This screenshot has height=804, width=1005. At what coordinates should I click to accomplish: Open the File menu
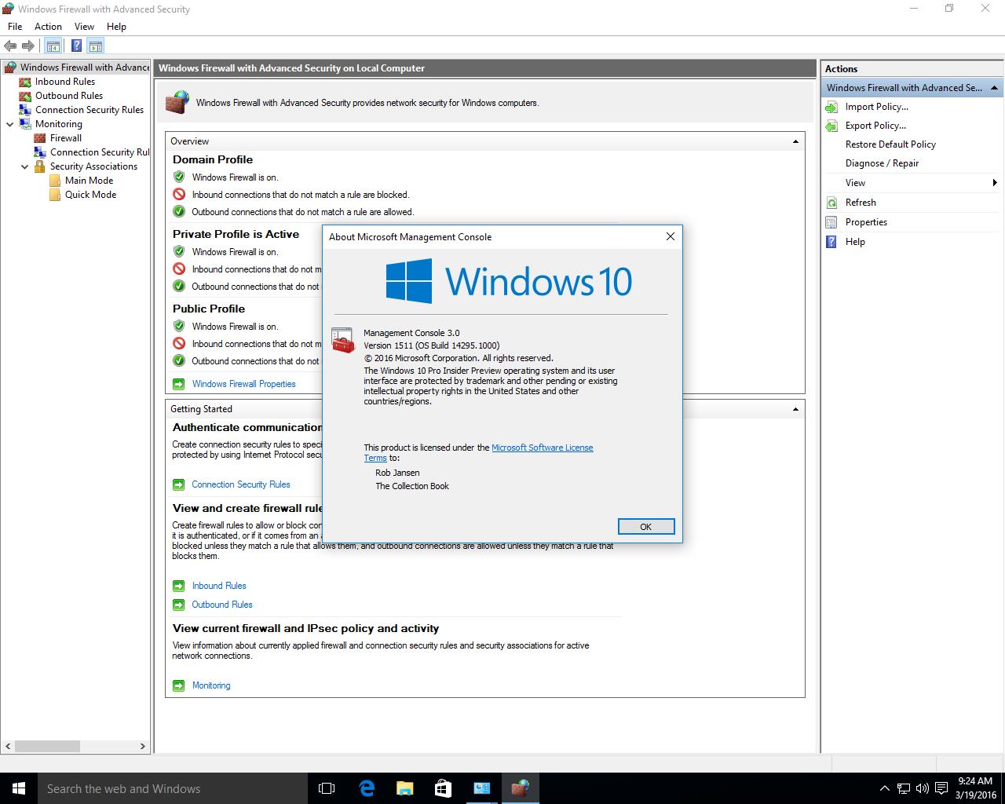pos(15,27)
